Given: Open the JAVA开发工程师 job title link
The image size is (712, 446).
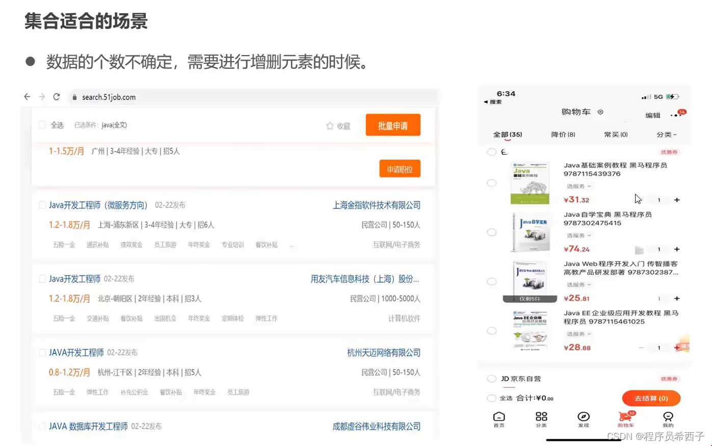Looking at the screenshot, I should point(76,353).
